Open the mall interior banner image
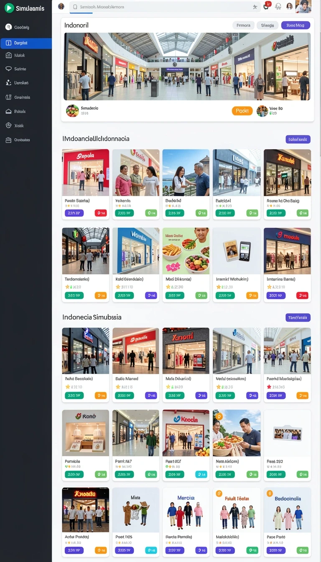The image size is (321, 562). (x=187, y=66)
